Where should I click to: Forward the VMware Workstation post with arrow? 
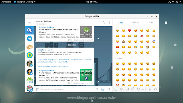tap(98, 82)
